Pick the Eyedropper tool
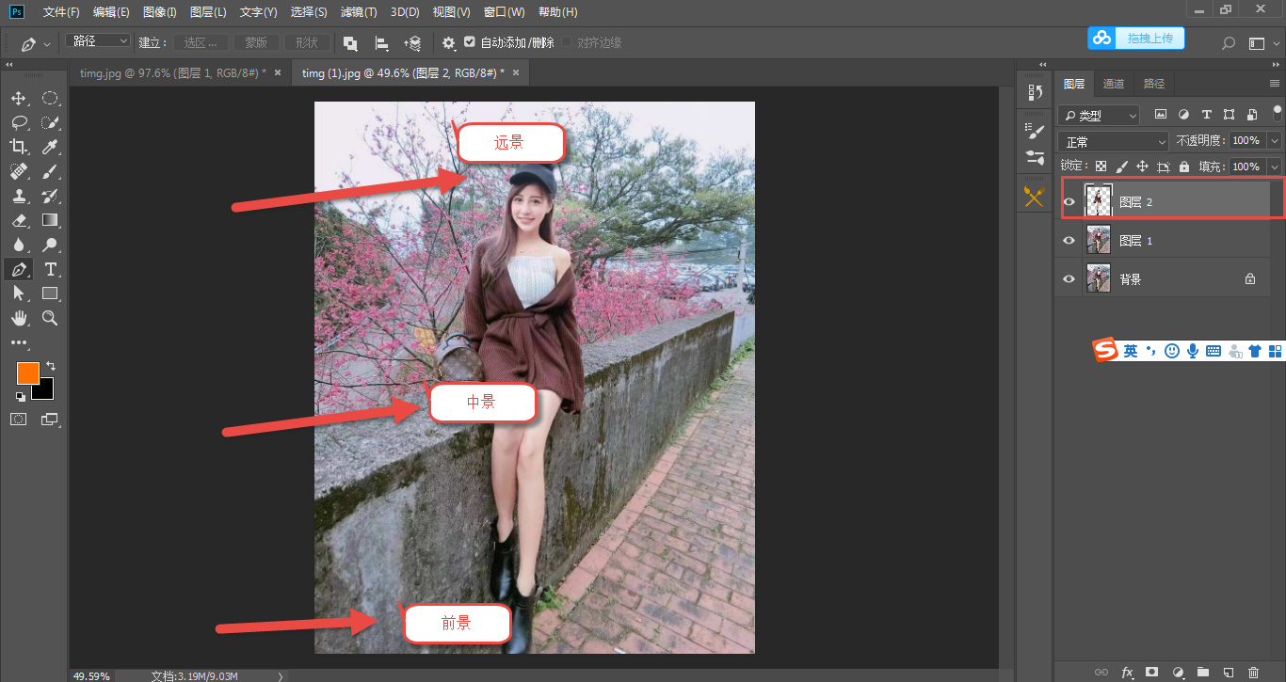 coord(50,147)
